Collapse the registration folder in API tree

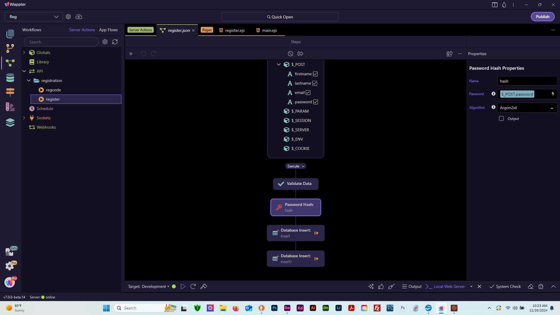29,80
